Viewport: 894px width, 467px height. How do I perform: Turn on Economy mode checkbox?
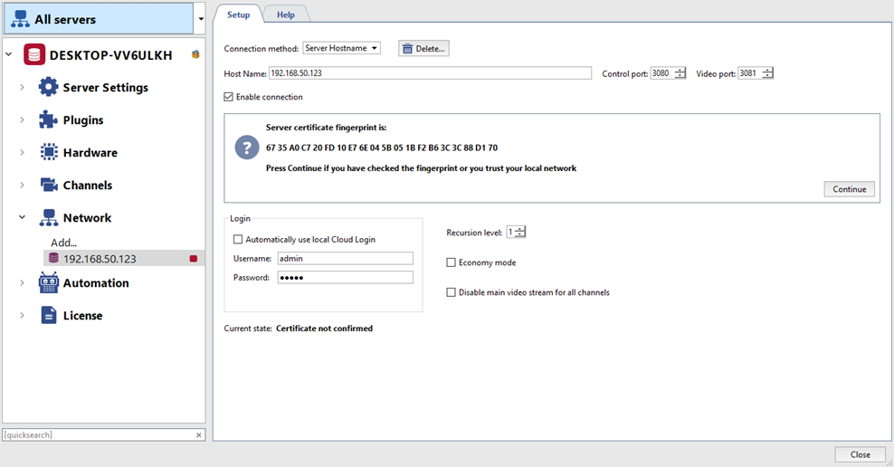[x=452, y=262]
